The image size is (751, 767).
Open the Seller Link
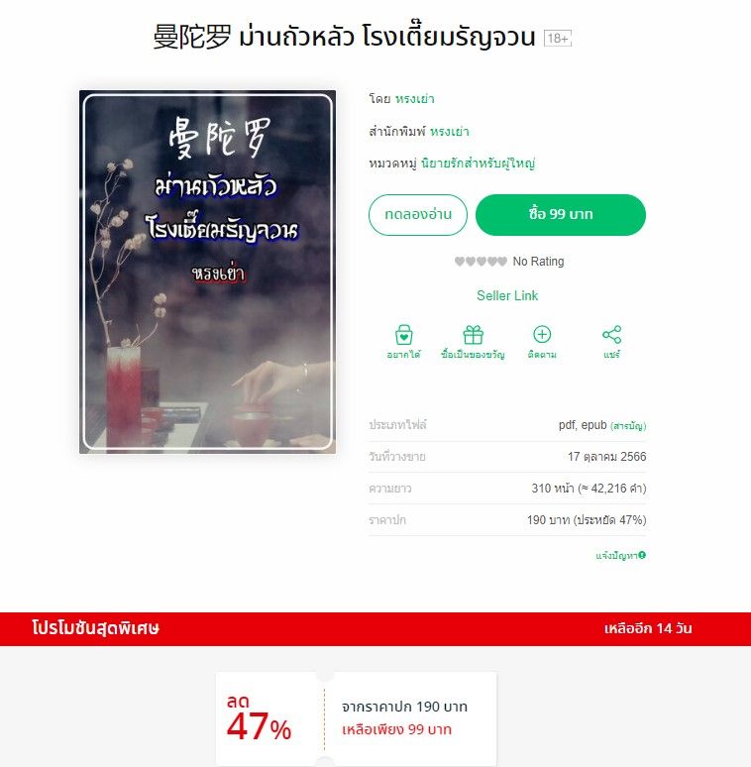[507, 295]
